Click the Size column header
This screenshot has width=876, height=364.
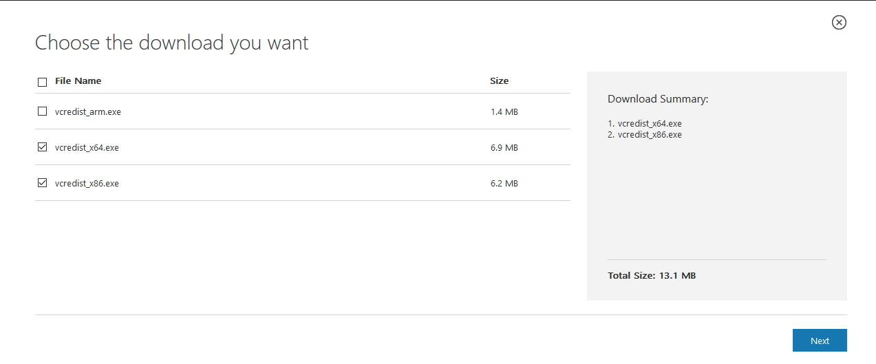[x=499, y=81]
